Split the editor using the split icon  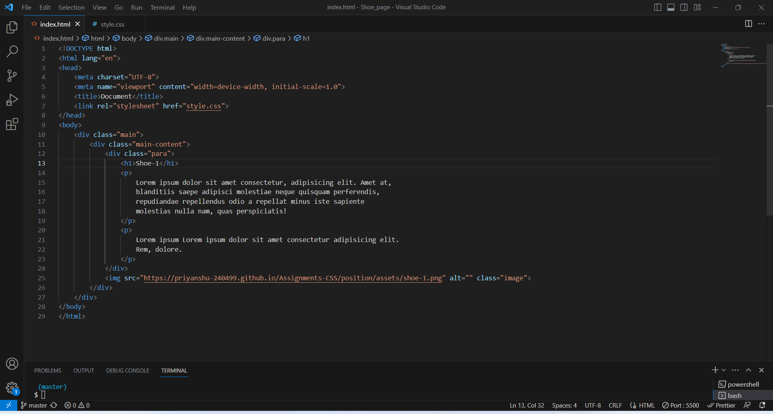[748, 24]
